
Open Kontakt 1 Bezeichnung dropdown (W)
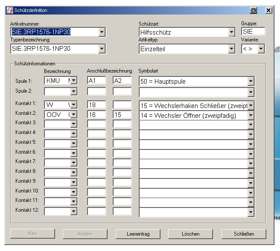[x=74, y=105]
